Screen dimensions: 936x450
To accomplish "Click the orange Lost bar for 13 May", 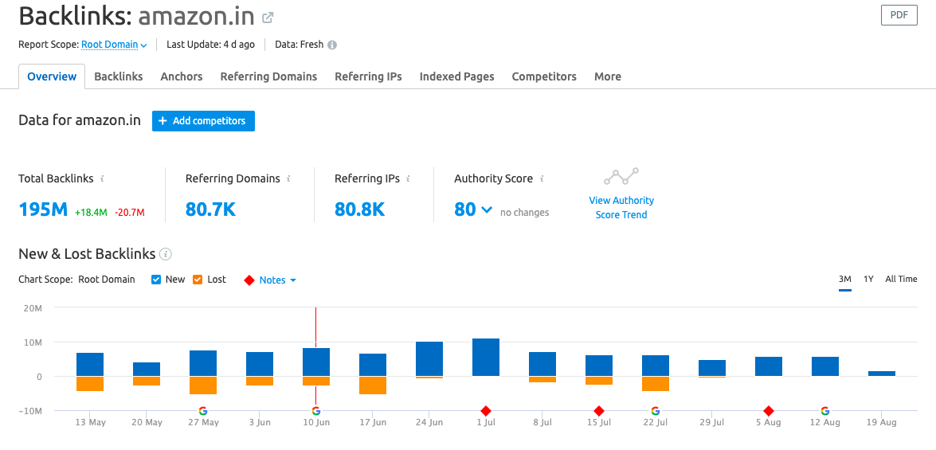I will pyautogui.click(x=90, y=384).
